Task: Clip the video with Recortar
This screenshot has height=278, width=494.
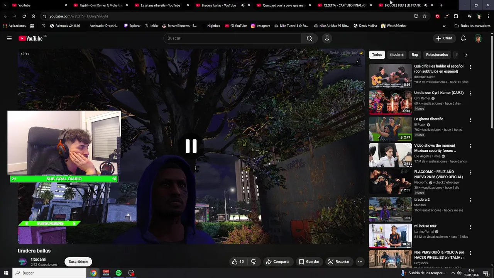Action: tap(338, 262)
